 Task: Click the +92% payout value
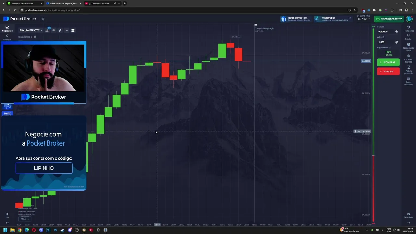388,52
